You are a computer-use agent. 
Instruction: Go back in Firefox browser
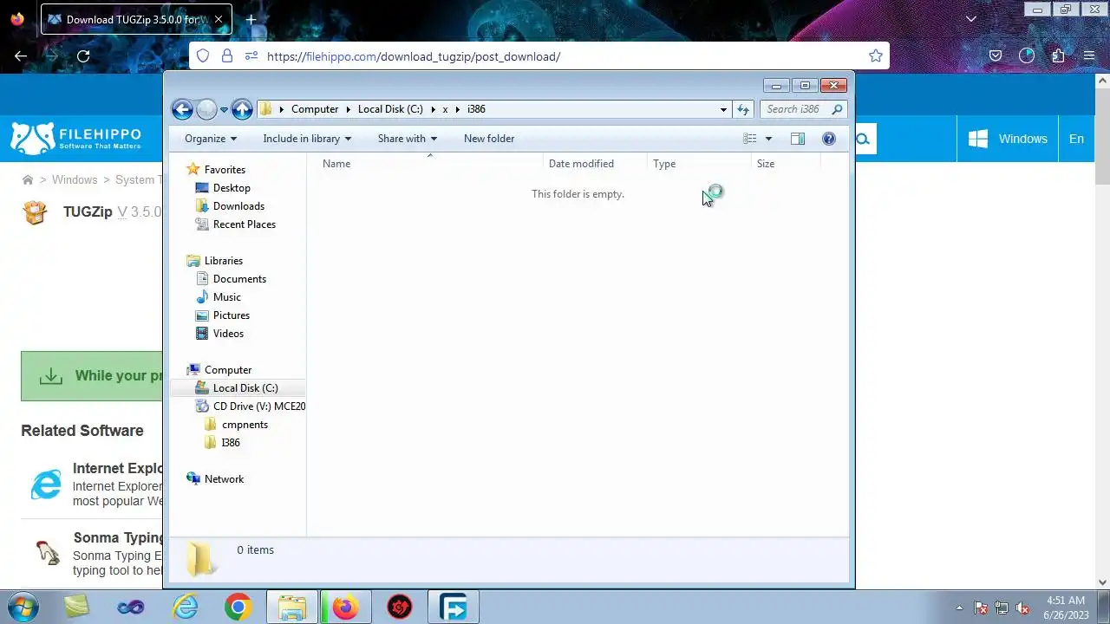(21, 56)
